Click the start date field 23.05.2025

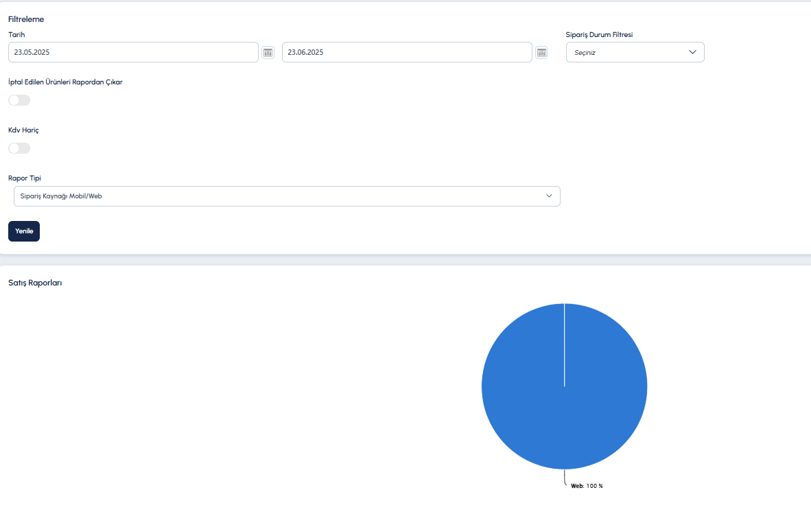133,52
